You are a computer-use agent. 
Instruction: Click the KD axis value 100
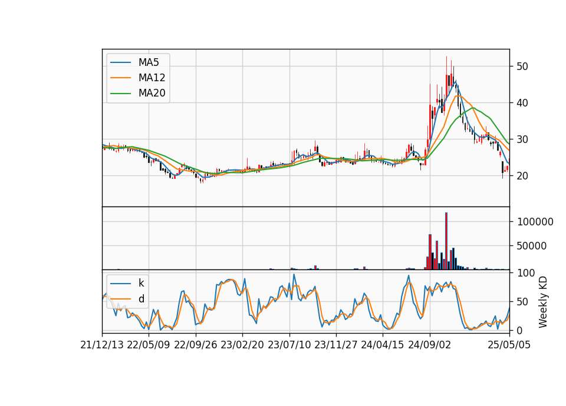point(526,273)
